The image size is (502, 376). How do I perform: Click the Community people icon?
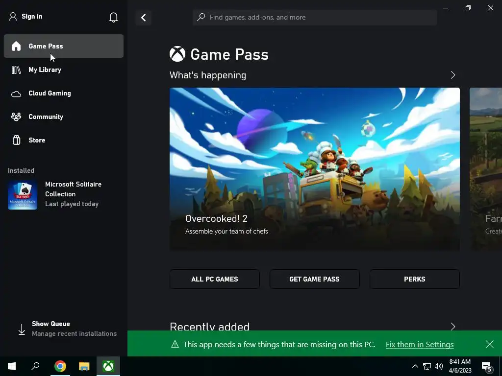pos(16,117)
